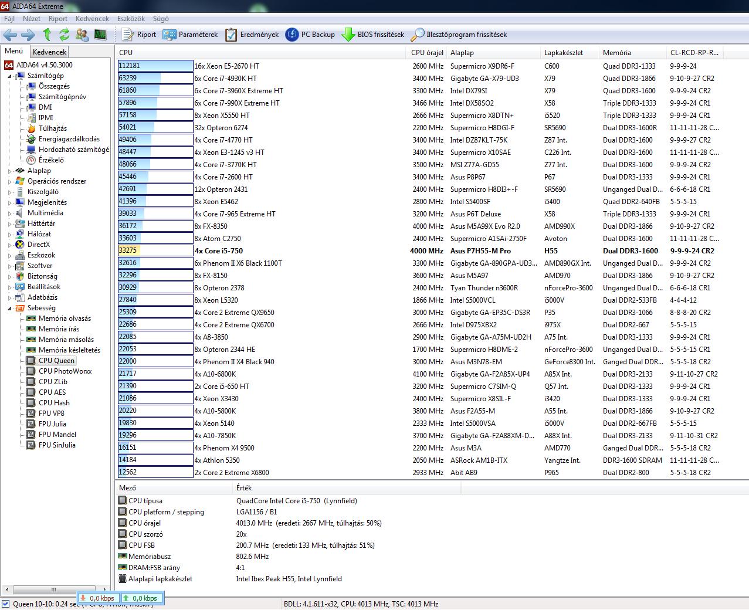Image resolution: width=749 pixels, height=610 pixels.
Task: Open the Kedvencek menu
Action: click(92, 19)
